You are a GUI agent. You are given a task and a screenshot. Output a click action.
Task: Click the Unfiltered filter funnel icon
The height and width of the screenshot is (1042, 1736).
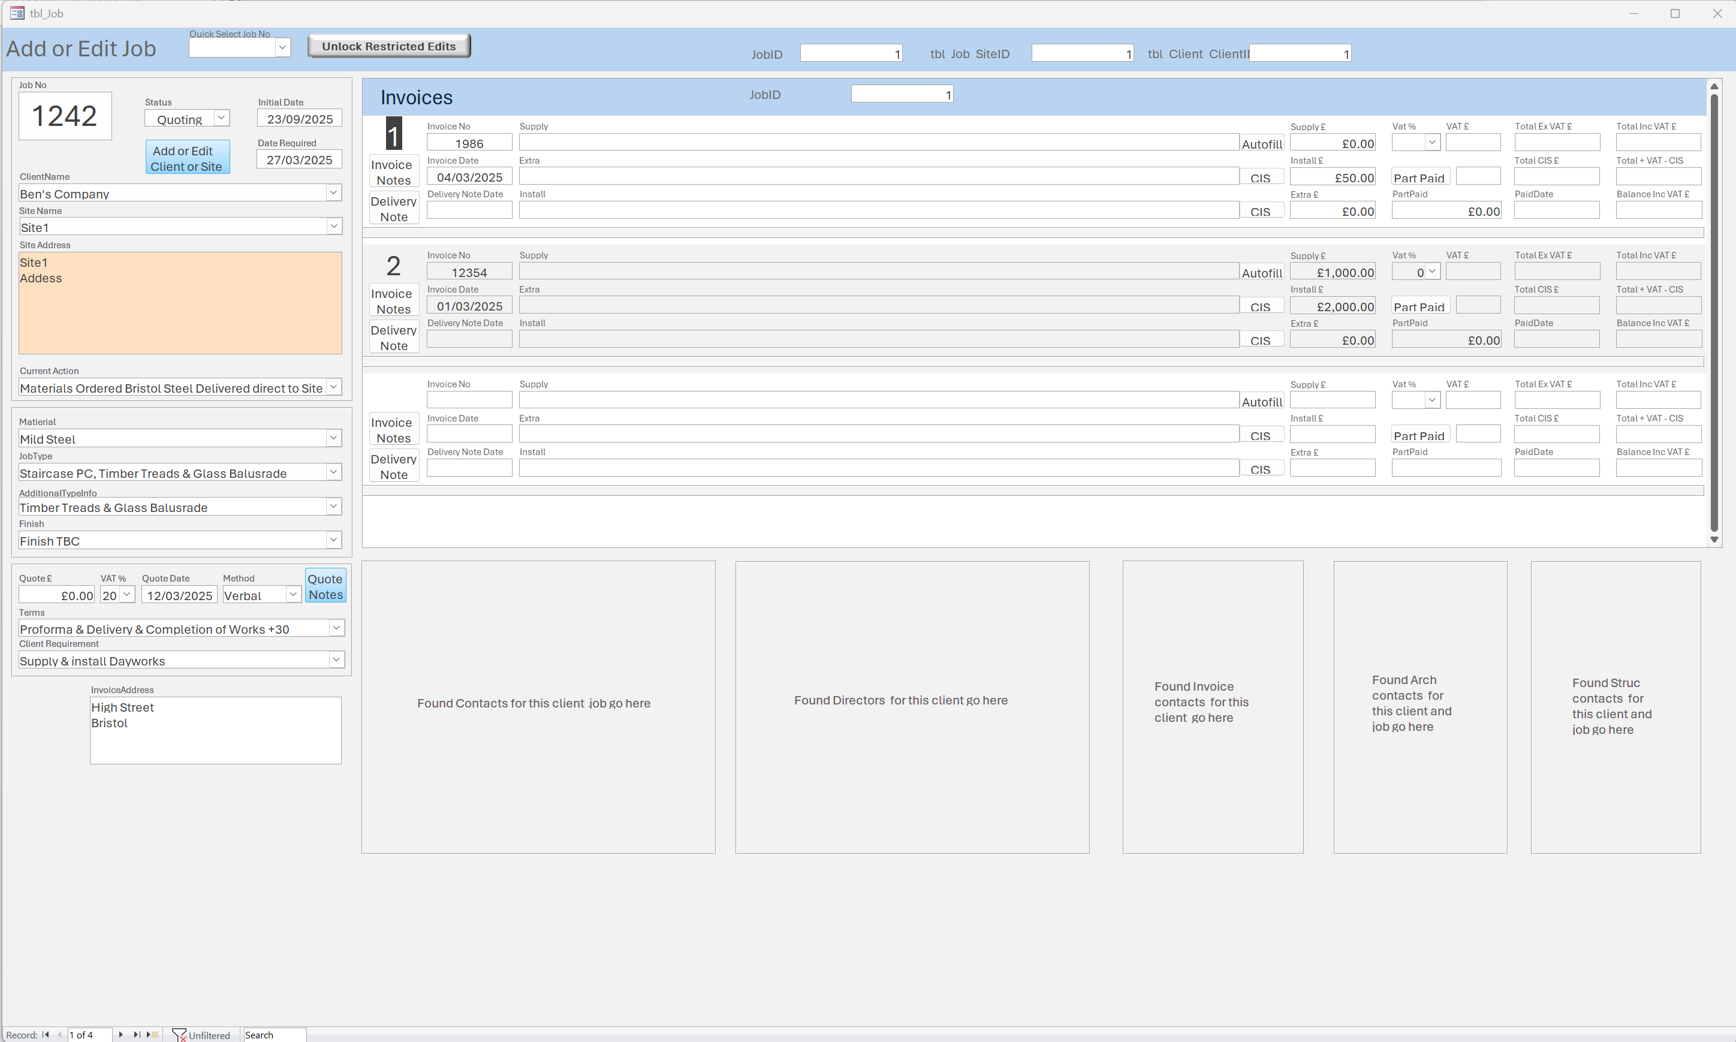pyautogui.click(x=179, y=1034)
